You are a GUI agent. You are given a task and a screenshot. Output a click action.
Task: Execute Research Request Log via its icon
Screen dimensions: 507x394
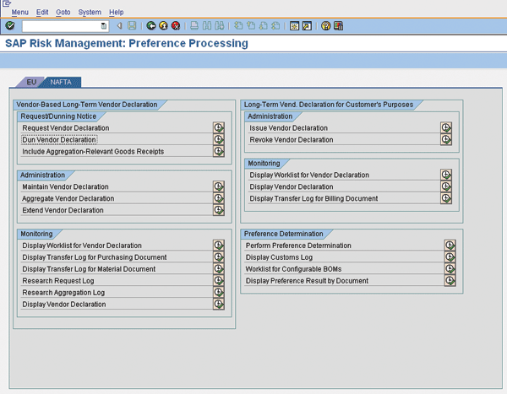219,280
